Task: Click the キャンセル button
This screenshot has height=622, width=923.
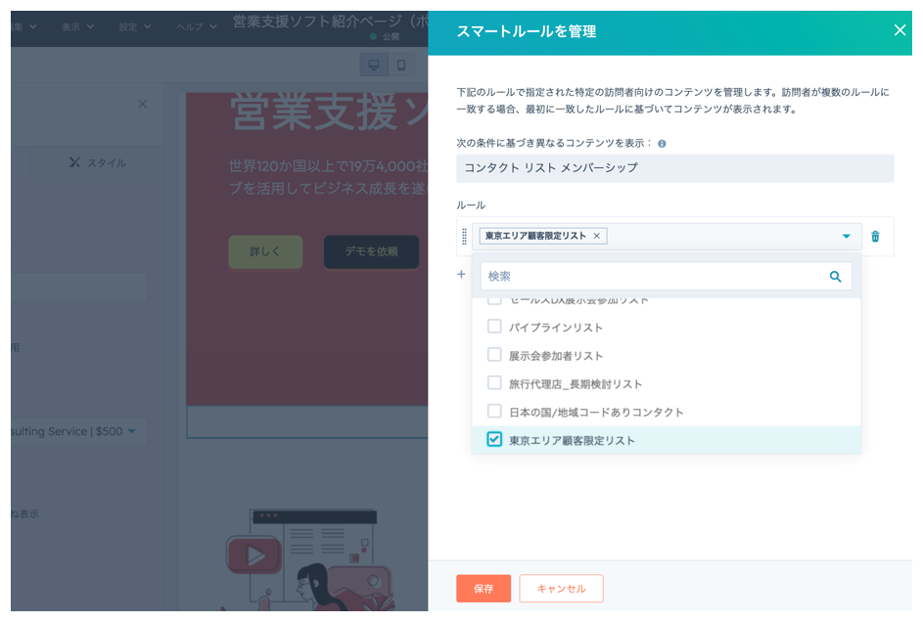Action: pos(561,589)
